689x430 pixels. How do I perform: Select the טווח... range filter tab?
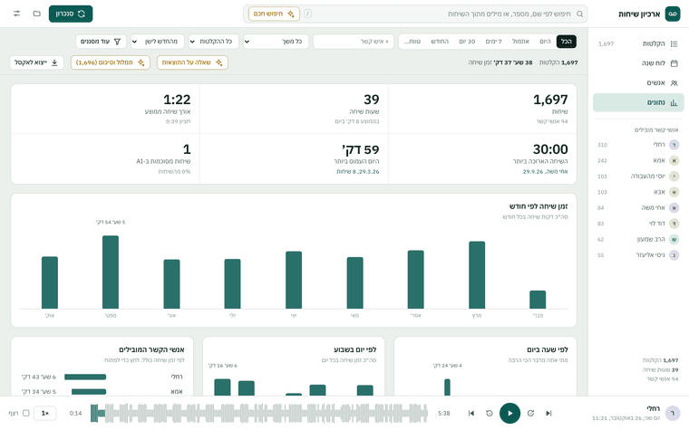tap(412, 42)
